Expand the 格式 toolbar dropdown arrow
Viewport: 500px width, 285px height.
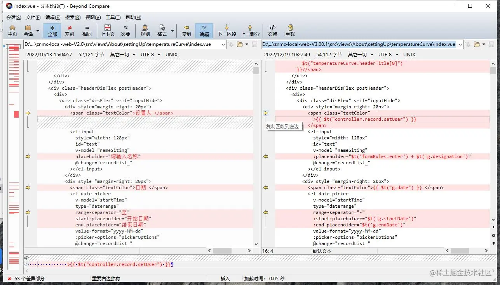click(172, 31)
